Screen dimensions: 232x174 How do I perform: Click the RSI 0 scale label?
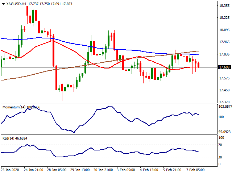pyautogui.click(x=219, y=164)
